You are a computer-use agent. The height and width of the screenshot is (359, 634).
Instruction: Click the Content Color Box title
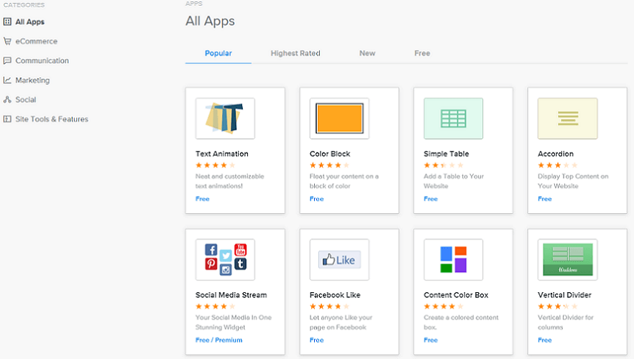(456, 295)
